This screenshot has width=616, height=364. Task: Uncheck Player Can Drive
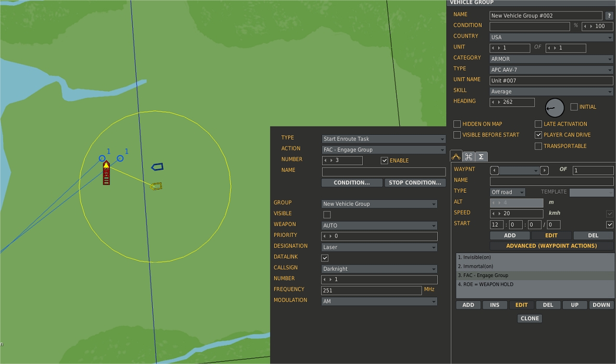click(538, 135)
